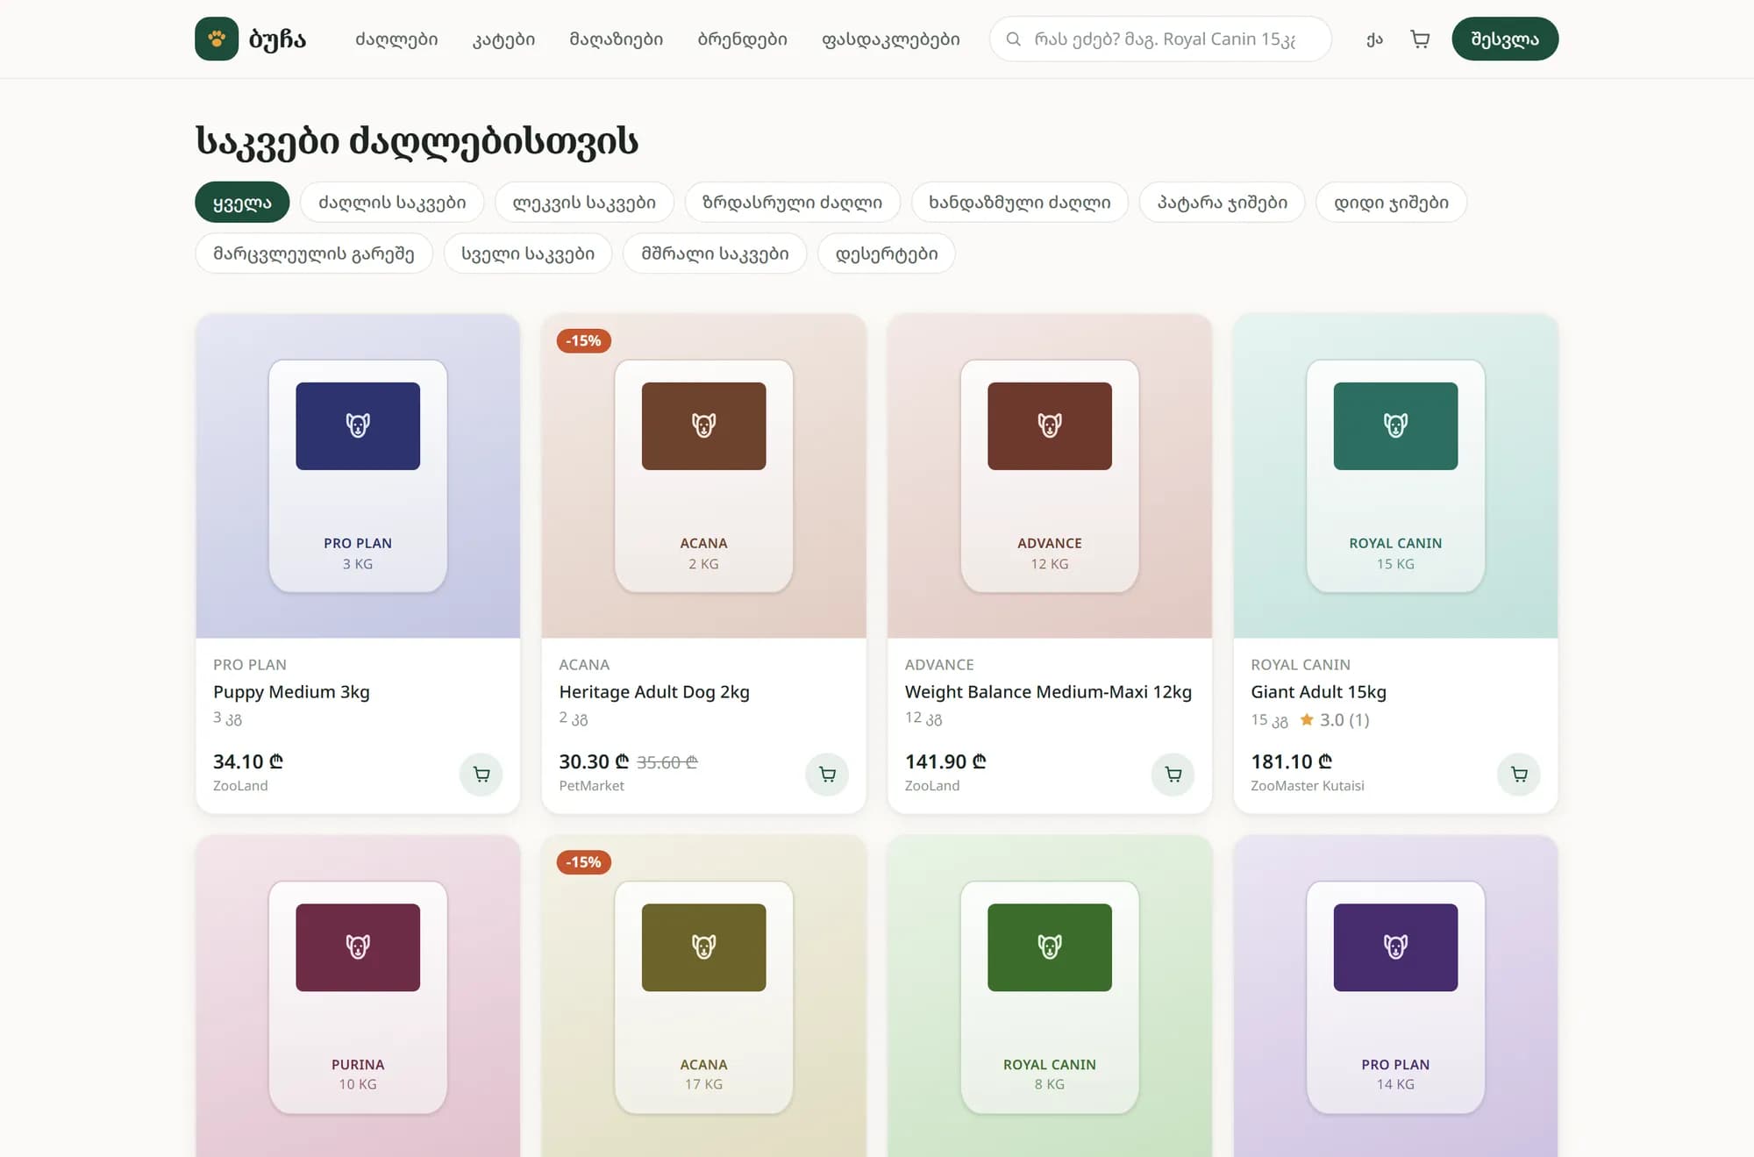Screen dimensions: 1754x1157
Task: Select მშრალი საკვები filter chip
Action: (715, 254)
